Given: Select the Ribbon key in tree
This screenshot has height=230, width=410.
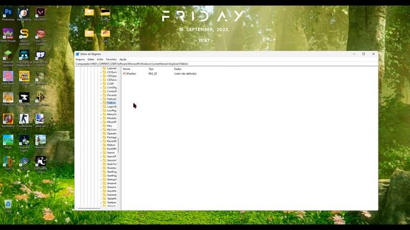Looking at the screenshot, I should (111, 145).
